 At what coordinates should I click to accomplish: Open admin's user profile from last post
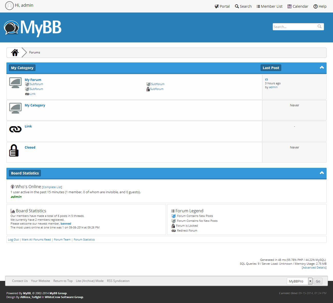click(273, 87)
